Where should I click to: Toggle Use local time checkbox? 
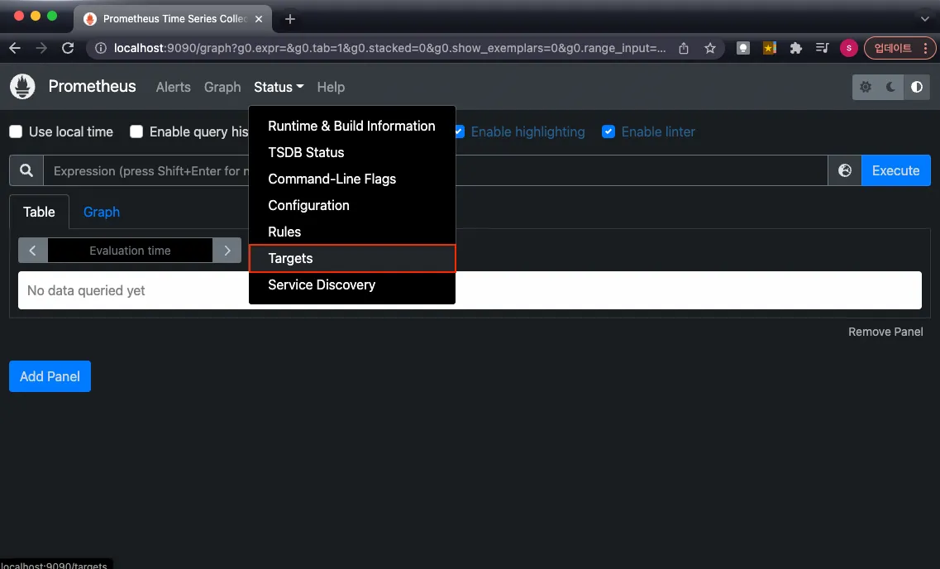coord(17,131)
